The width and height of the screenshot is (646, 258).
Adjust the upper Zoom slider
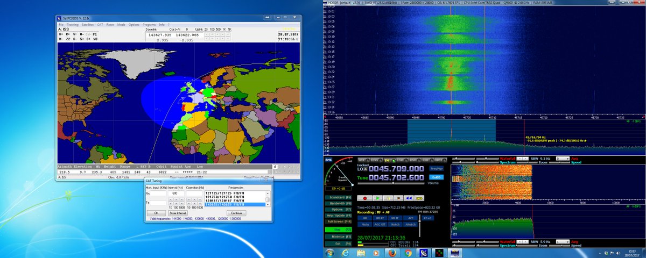(526, 162)
